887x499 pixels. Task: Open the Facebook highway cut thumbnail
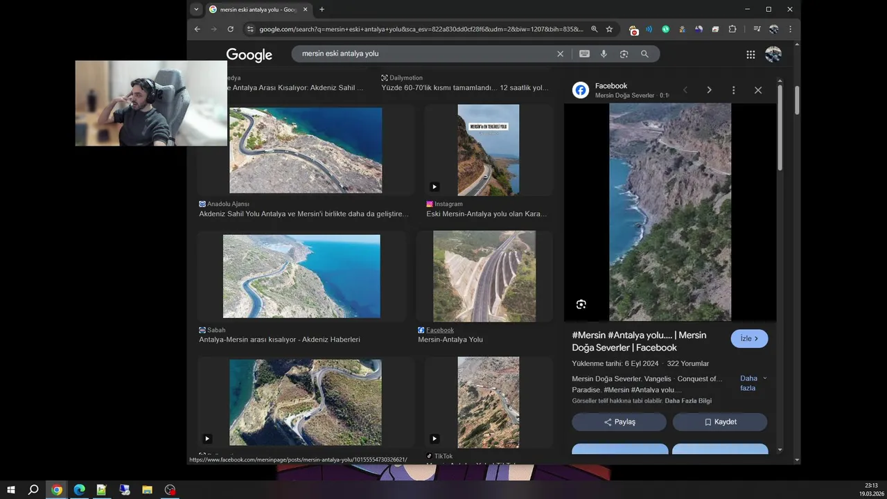(x=484, y=276)
